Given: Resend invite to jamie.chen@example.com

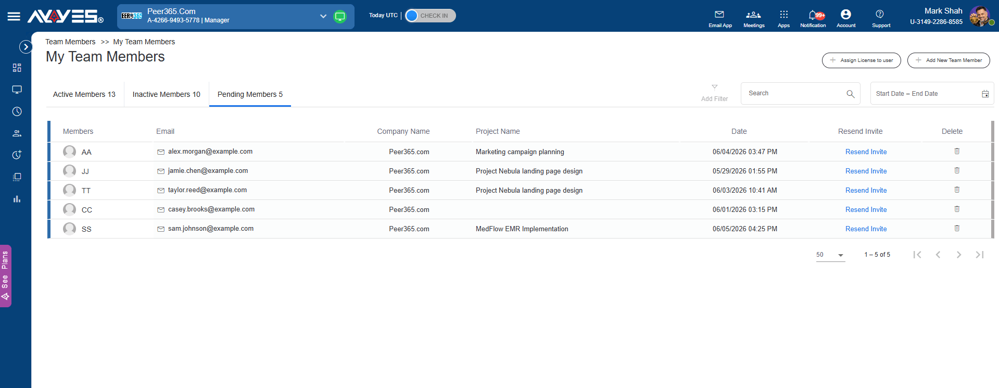Looking at the screenshot, I should [x=866, y=171].
